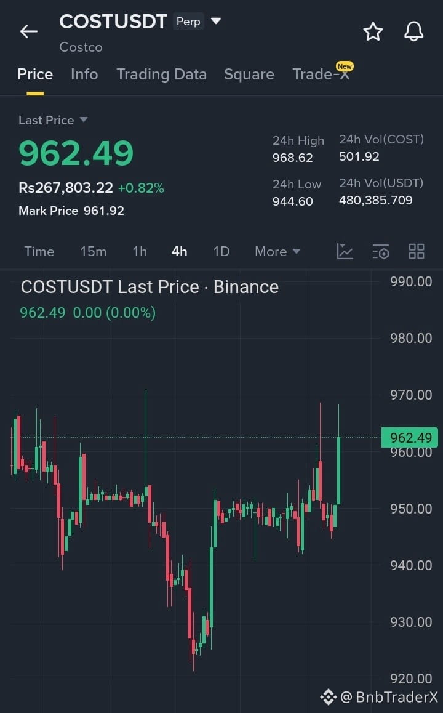Tap the back arrow icon
The width and height of the screenshot is (443, 713).
[x=29, y=31]
